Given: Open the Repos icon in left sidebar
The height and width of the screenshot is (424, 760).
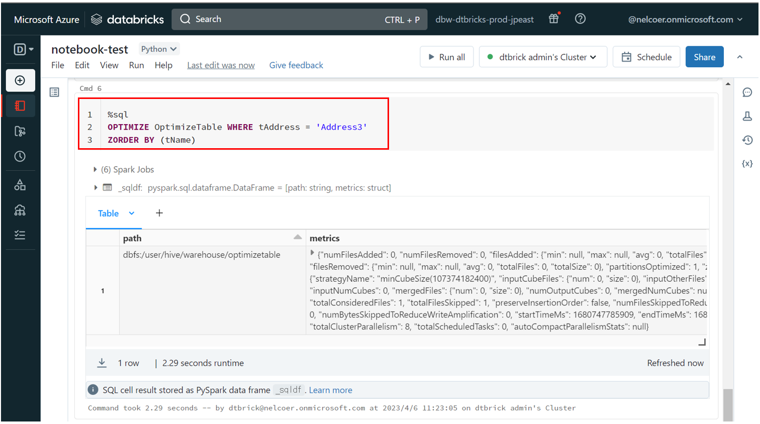Looking at the screenshot, I should tap(20, 131).
